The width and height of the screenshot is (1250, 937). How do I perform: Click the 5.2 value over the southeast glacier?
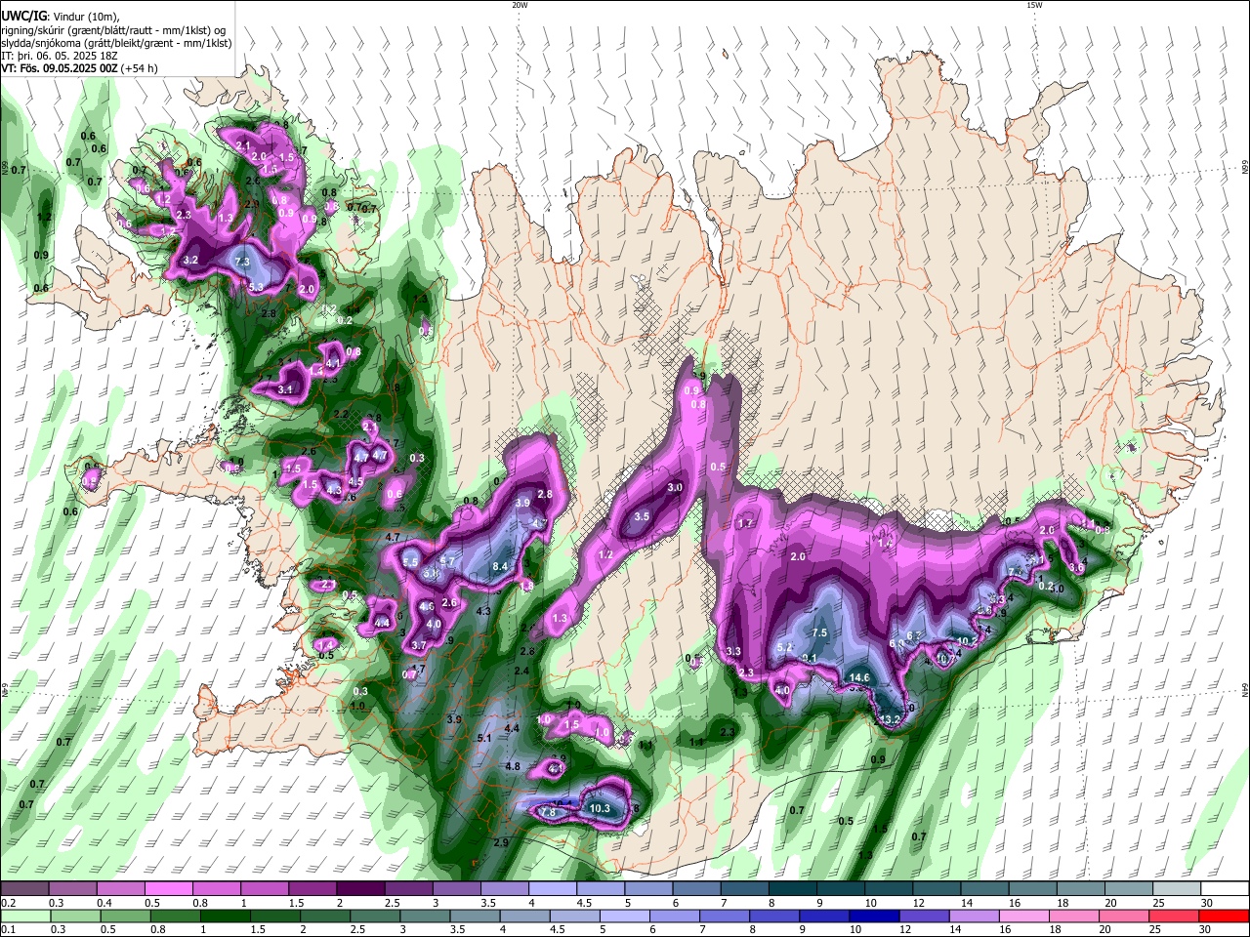(x=783, y=647)
